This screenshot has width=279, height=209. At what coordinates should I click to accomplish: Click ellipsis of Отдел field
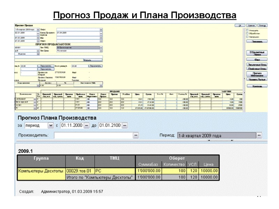tap(101, 41)
